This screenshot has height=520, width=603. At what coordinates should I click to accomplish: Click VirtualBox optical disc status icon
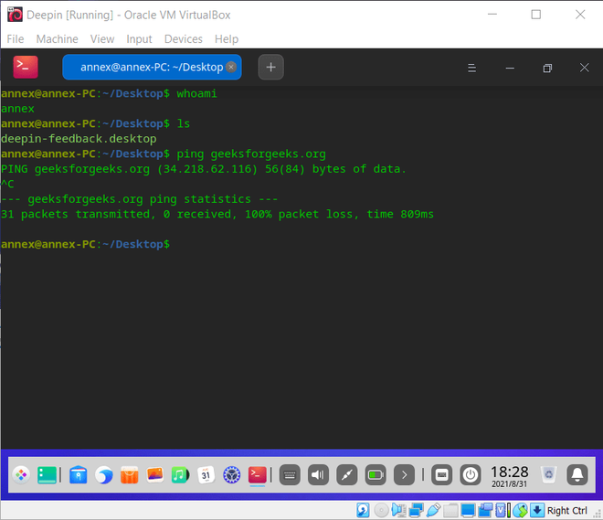coord(381,510)
